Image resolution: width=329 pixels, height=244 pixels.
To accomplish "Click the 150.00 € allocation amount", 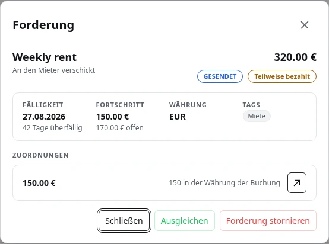I will [39, 183].
